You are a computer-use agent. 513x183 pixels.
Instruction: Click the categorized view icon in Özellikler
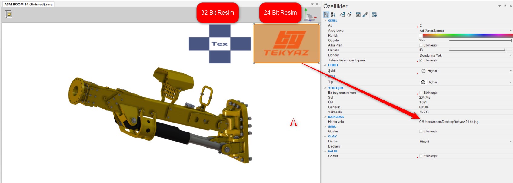326,15
